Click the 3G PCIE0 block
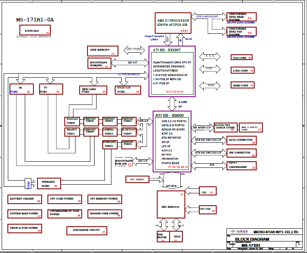Screen dimensions: 307x253 point(21,89)
